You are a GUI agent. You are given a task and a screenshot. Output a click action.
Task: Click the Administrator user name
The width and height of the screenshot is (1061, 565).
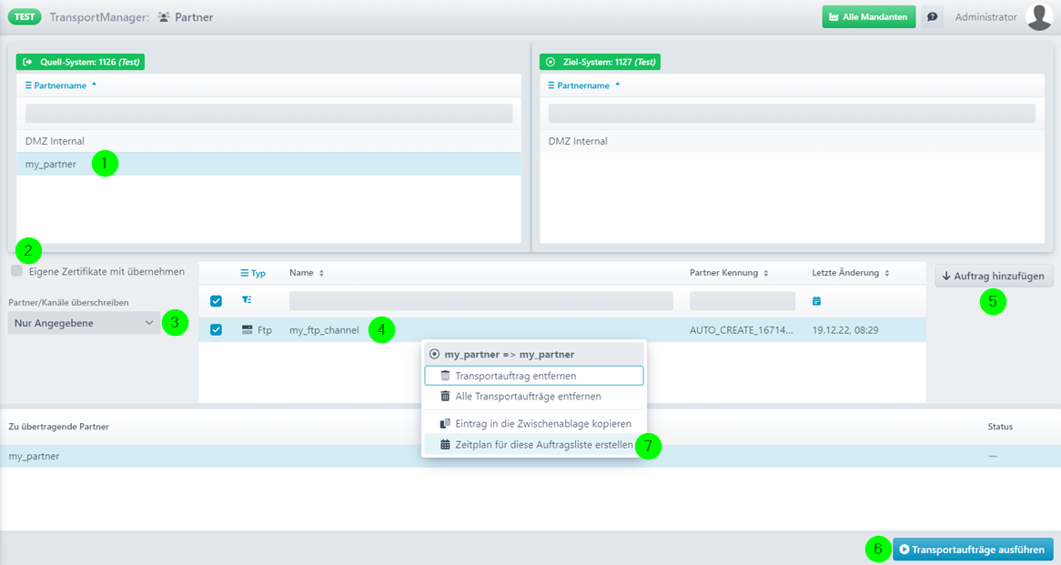(x=985, y=17)
